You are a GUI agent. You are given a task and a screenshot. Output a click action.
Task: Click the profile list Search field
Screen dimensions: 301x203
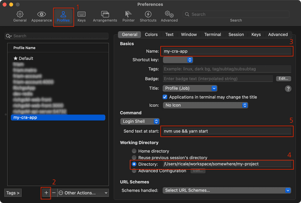click(x=57, y=36)
